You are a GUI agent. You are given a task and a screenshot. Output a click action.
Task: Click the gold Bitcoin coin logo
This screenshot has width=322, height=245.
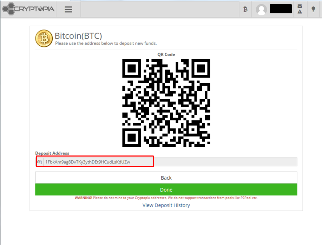click(x=44, y=38)
